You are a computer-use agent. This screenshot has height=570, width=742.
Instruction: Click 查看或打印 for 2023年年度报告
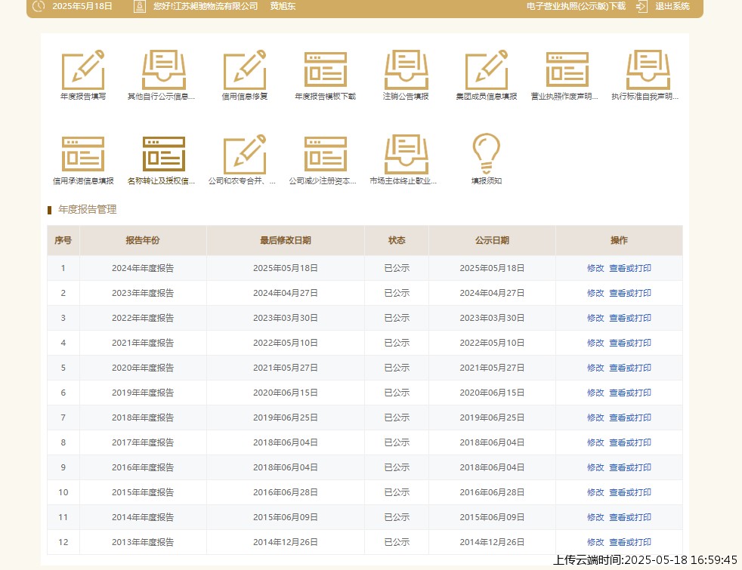pos(630,293)
